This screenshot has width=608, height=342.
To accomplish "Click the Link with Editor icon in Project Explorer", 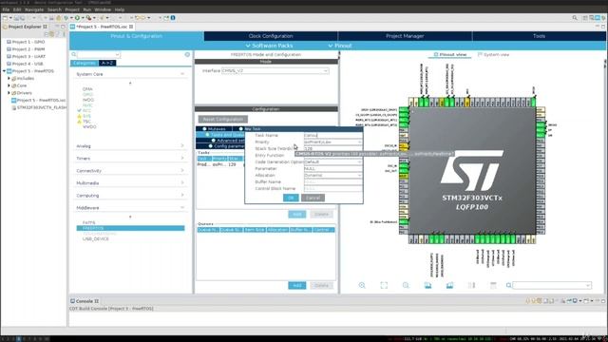I will click(51, 34).
